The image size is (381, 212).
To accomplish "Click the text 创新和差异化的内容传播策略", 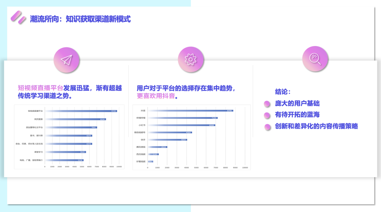I will point(316,126).
